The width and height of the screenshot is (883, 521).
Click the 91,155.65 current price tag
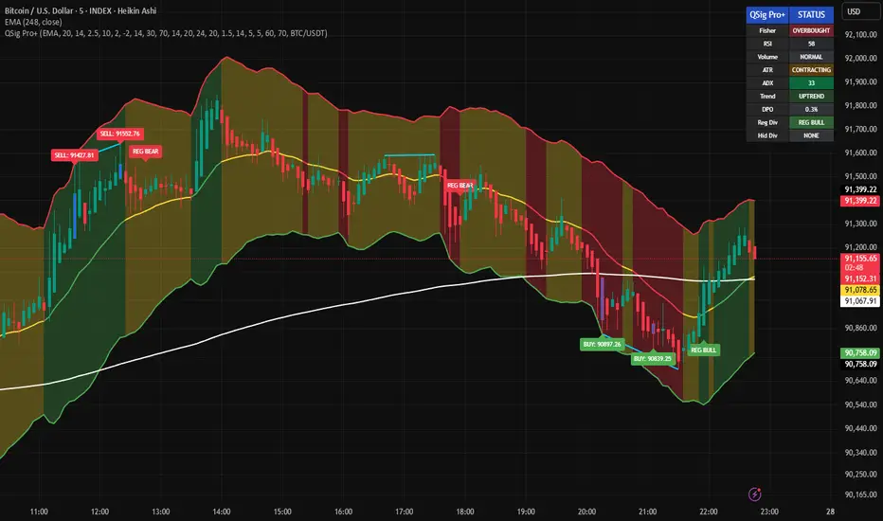click(860, 259)
